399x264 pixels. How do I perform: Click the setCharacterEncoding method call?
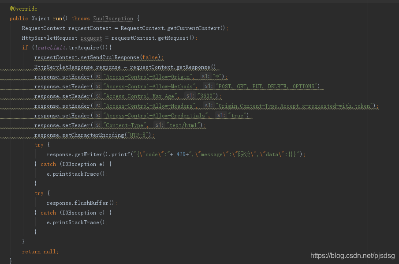point(93,135)
